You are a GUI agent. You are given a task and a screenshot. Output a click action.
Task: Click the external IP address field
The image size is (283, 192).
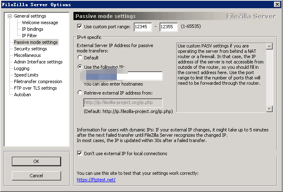(123, 76)
